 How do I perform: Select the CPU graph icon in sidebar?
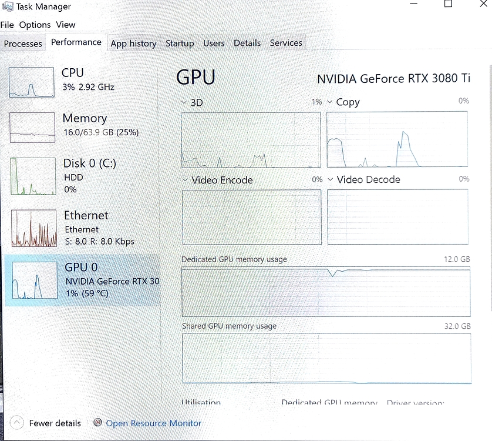pos(31,82)
